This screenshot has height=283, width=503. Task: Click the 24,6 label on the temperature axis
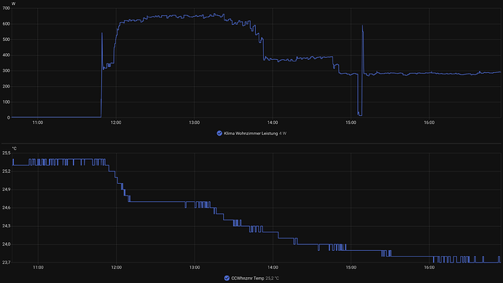6,208
